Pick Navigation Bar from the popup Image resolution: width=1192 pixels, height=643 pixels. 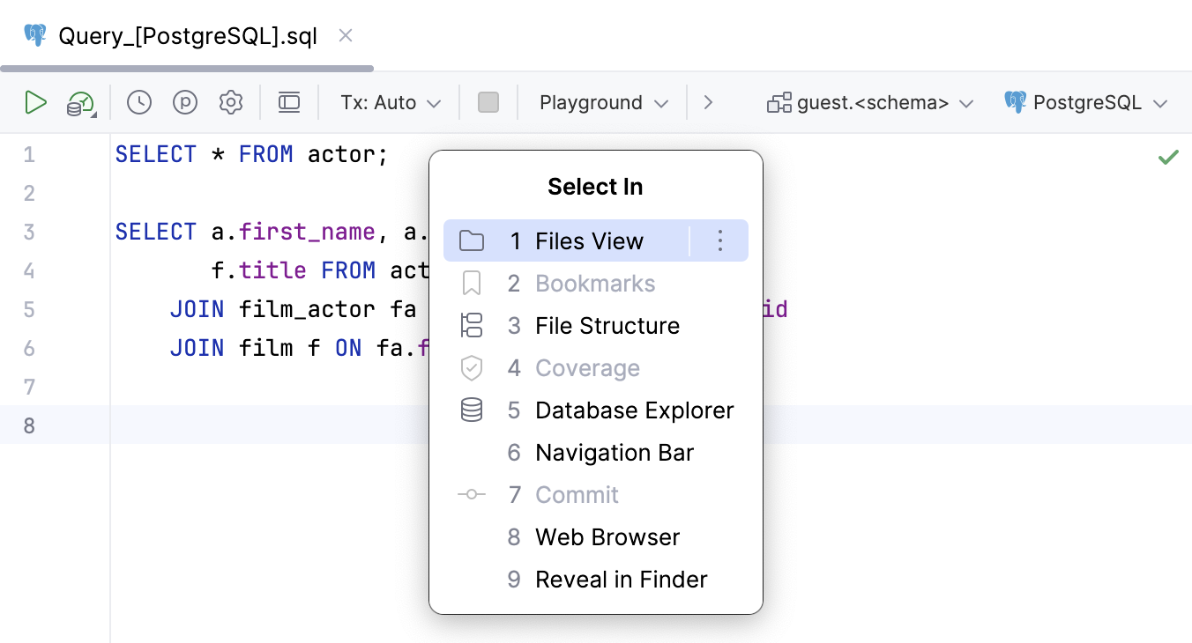click(615, 452)
